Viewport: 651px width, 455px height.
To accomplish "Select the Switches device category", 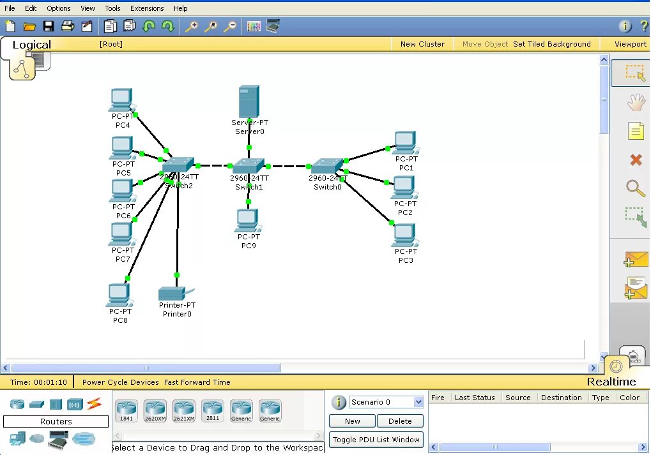I will (x=36, y=404).
